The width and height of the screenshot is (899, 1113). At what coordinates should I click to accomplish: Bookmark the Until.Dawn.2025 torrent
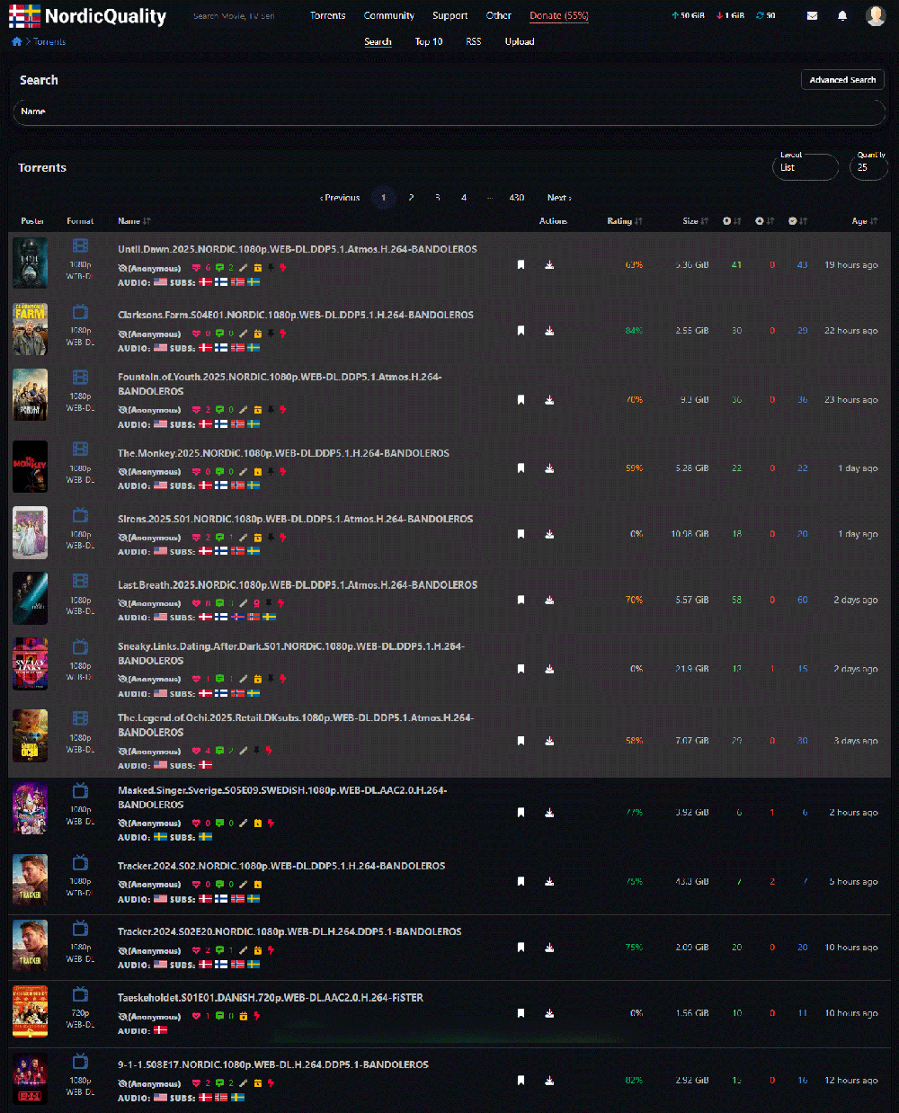click(521, 265)
